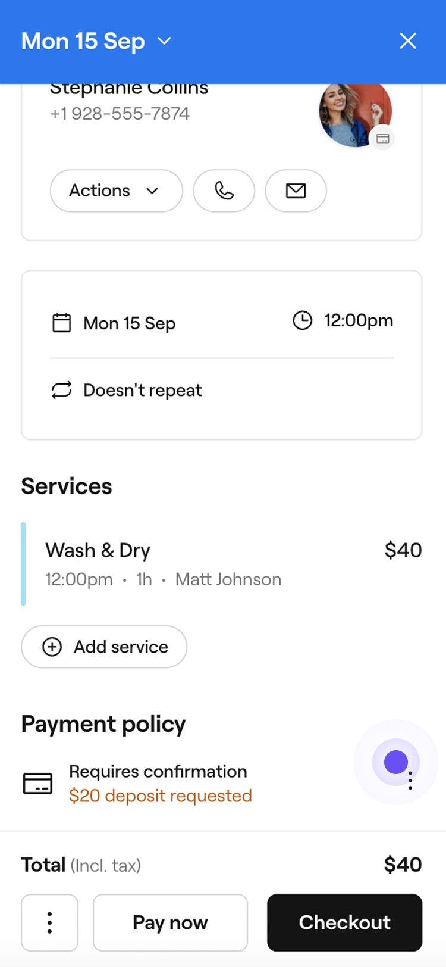This screenshot has height=967, width=446.
Task: Open the bottom more options menu
Action: point(49,922)
